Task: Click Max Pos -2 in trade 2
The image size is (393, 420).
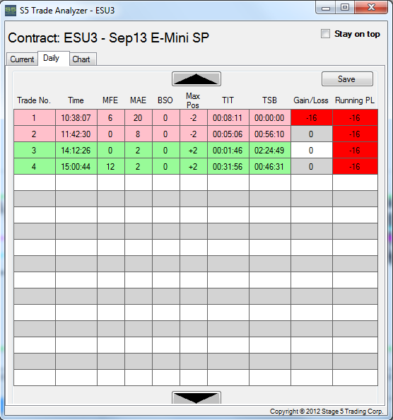Action: click(x=194, y=134)
